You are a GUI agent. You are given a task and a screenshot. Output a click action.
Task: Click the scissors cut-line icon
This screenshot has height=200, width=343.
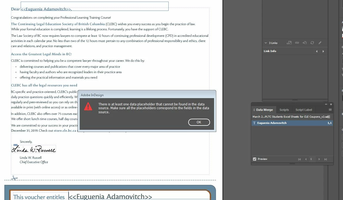pyautogui.click(x=14, y=178)
